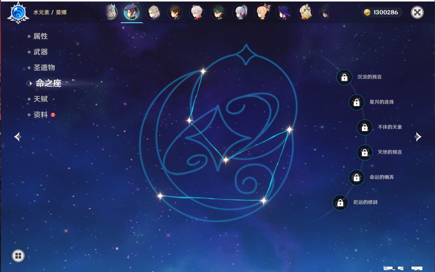Click the 水元素 / 莫娜 title text
435x272 pixels.
pyautogui.click(x=50, y=12)
